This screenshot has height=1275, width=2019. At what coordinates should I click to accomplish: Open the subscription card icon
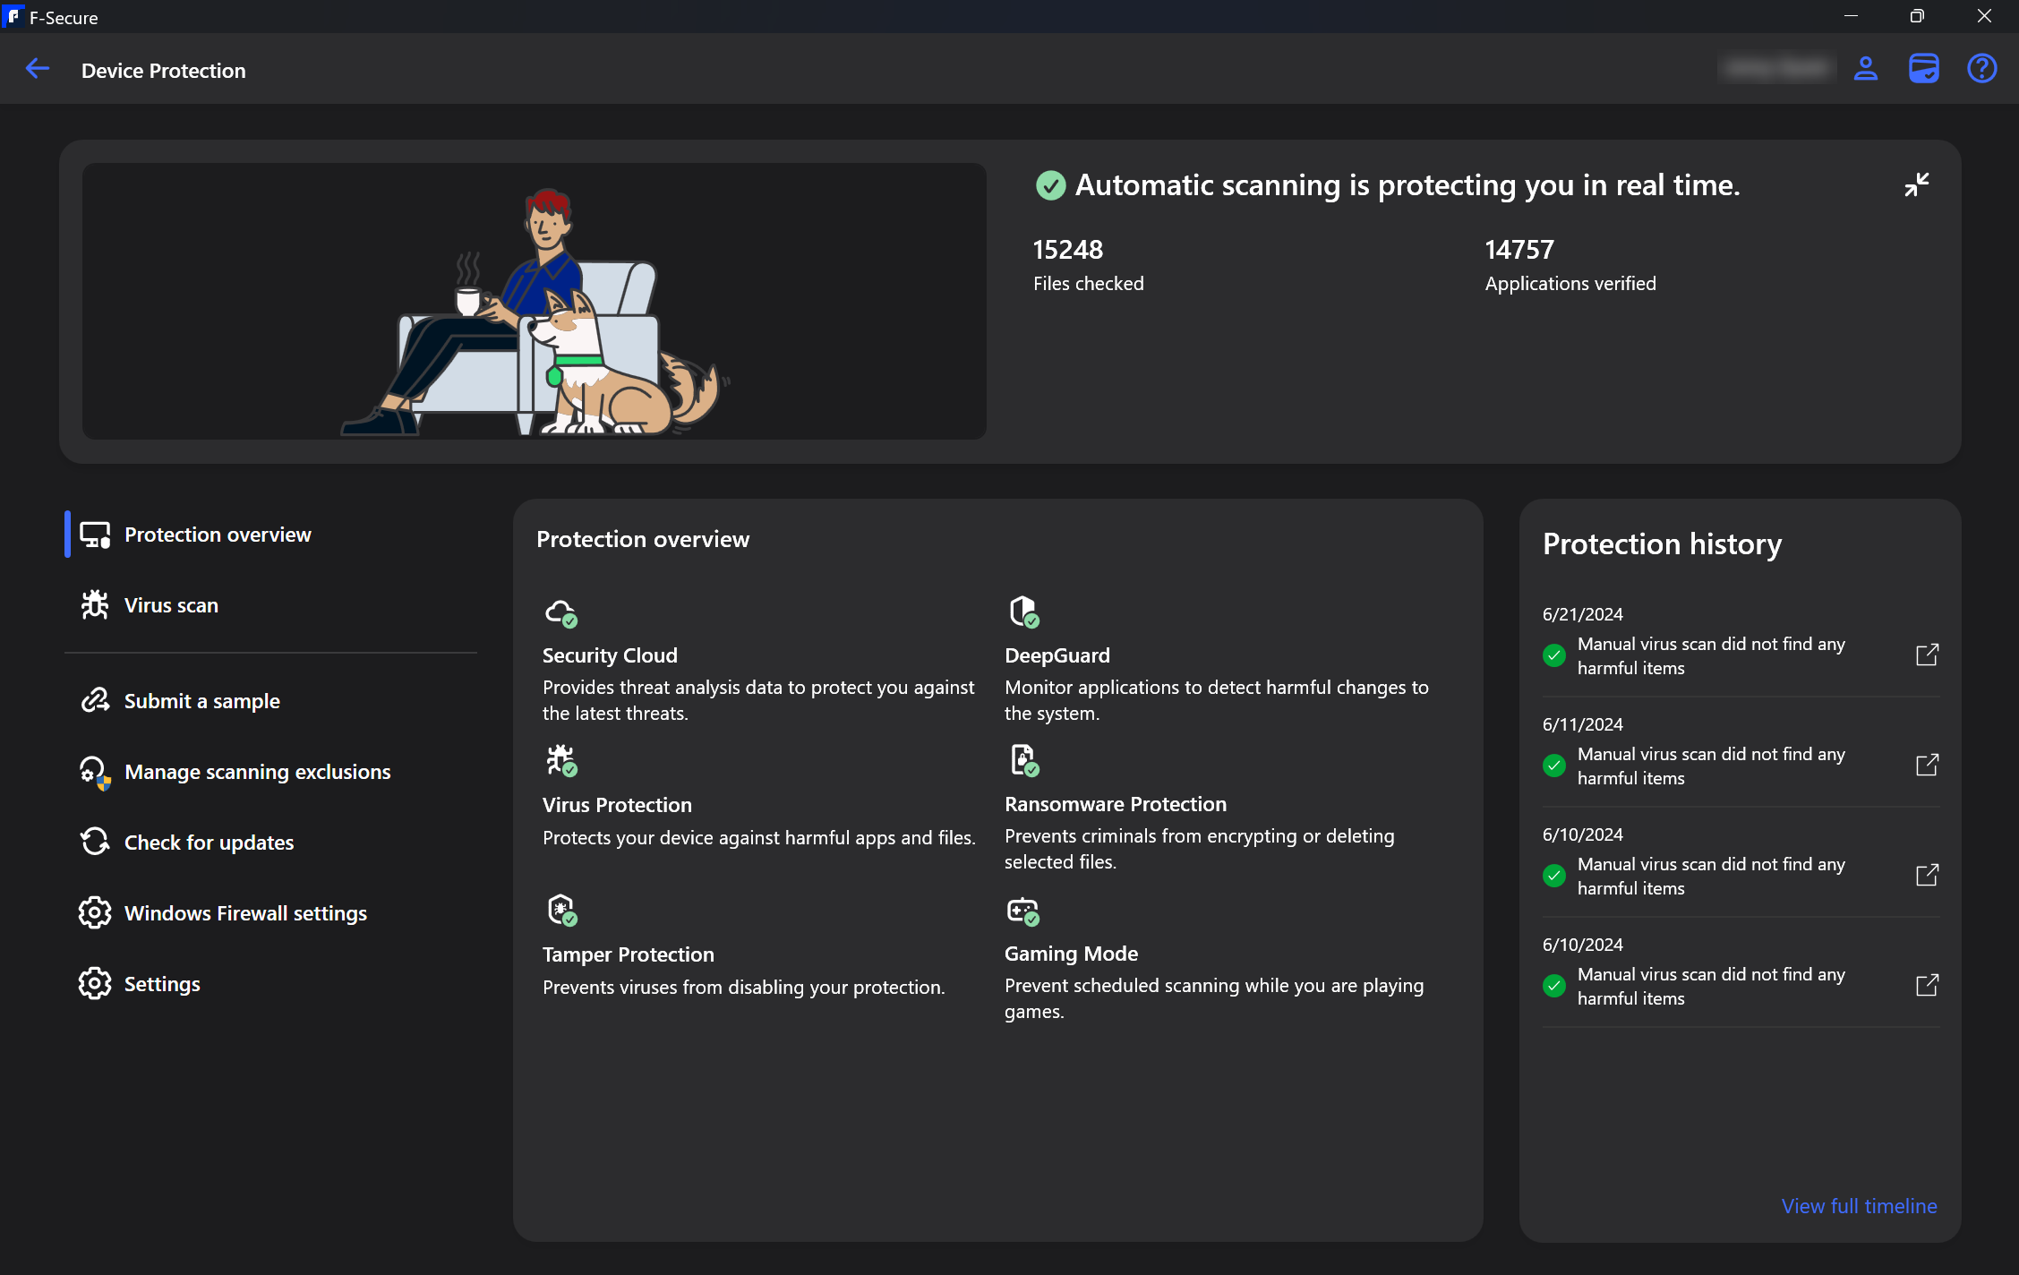[x=1923, y=69]
